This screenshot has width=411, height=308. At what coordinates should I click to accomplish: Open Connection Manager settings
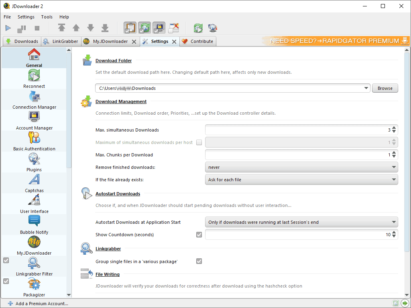34,100
